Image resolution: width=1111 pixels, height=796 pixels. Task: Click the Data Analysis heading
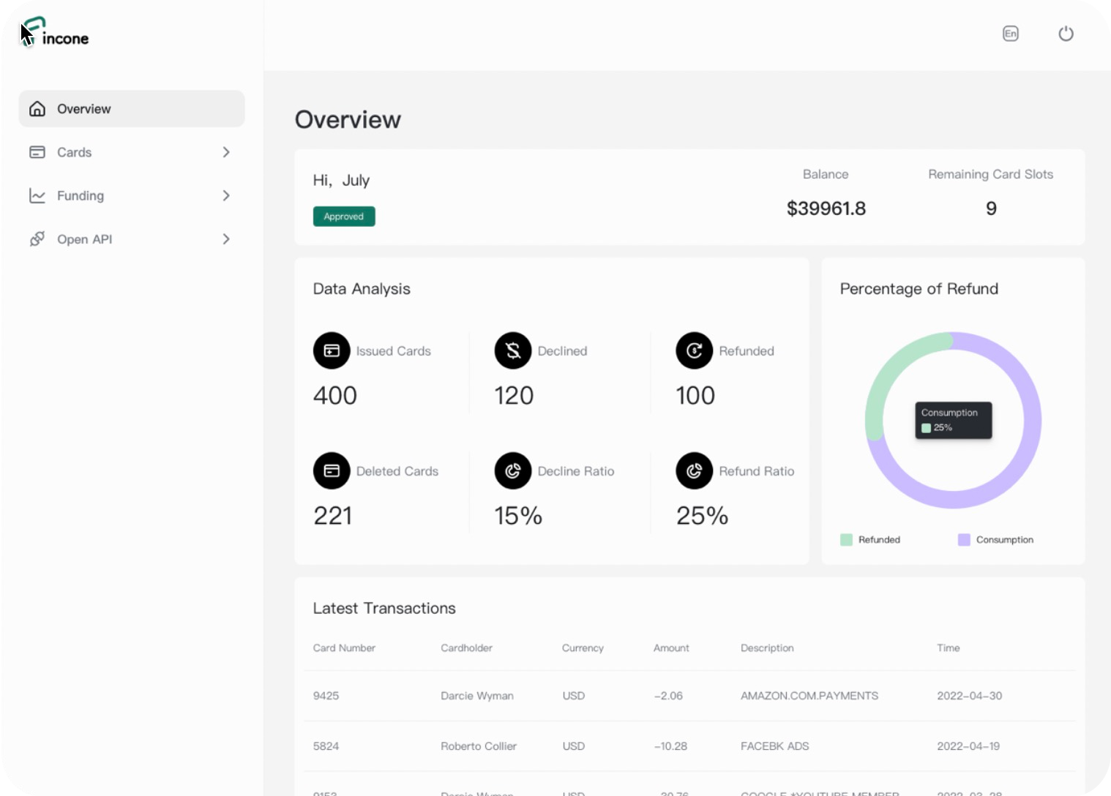click(x=362, y=289)
